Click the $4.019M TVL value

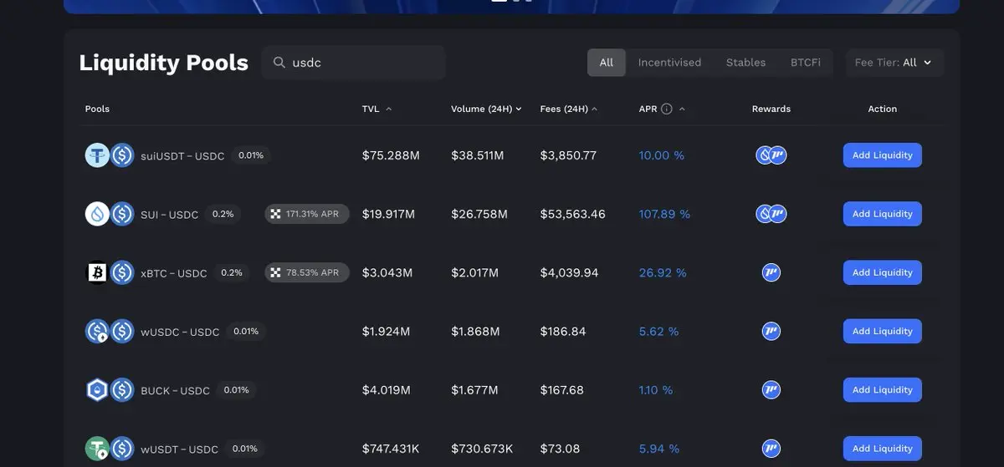point(387,390)
